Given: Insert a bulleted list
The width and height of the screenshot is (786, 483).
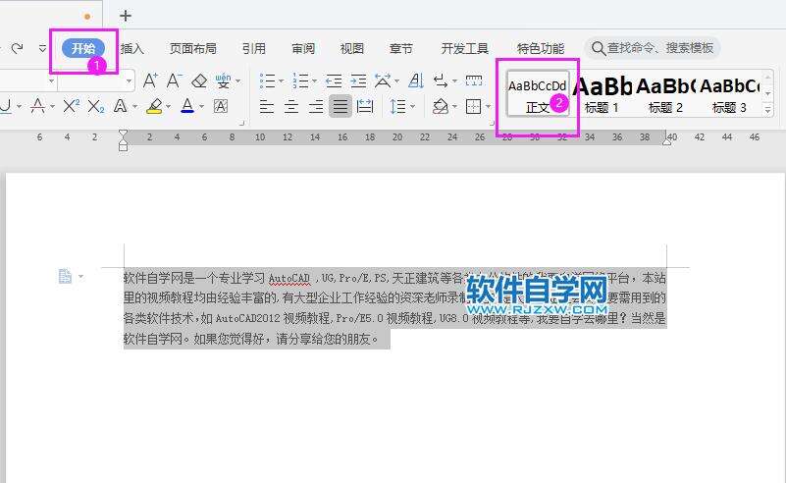Looking at the screenshot, I should click(267, 80).
